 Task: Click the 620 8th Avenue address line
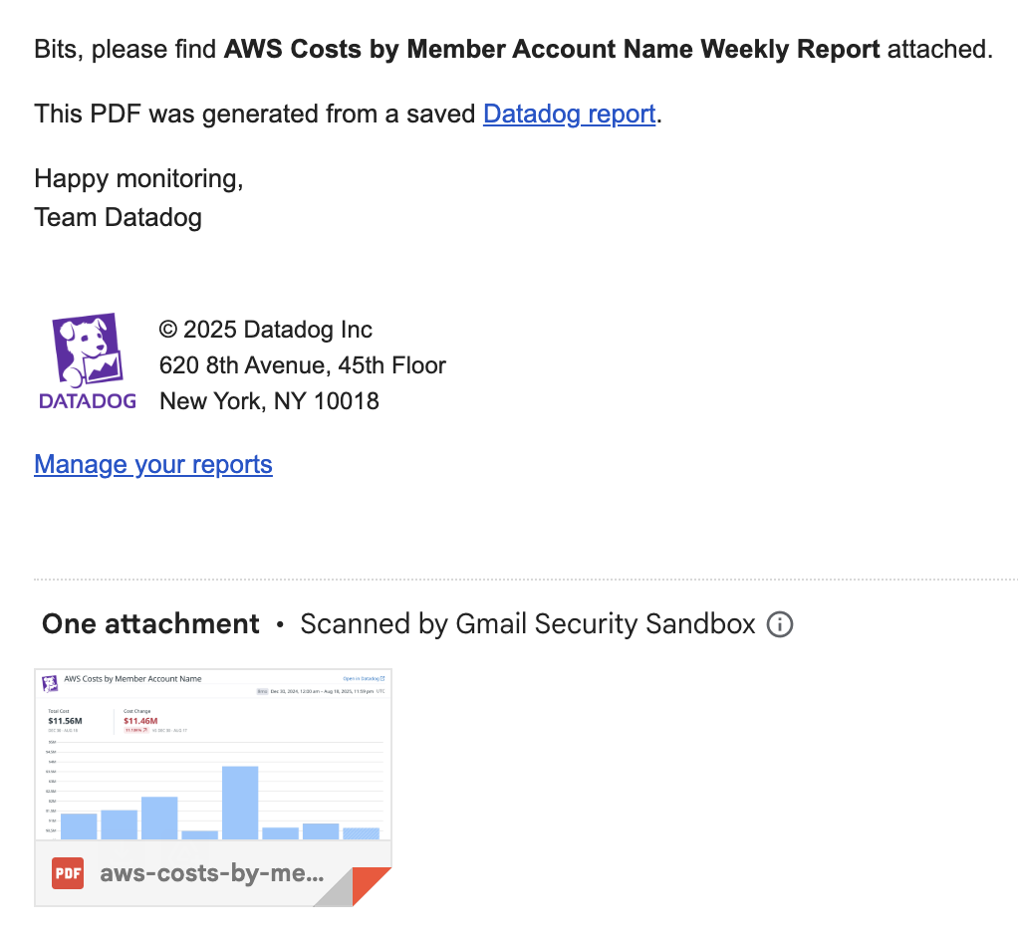click(303, 365)
